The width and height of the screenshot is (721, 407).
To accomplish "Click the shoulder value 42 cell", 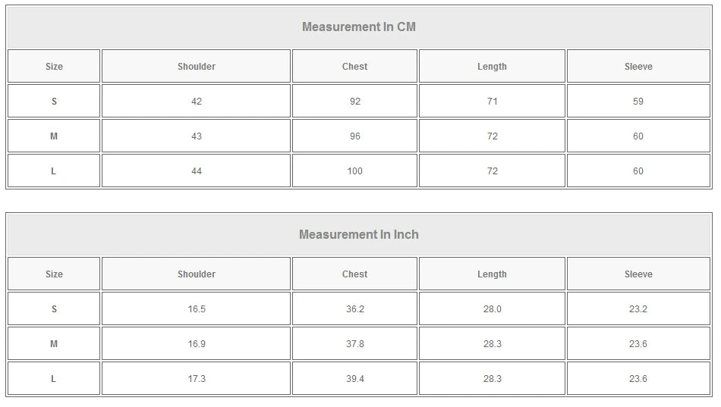I will (197, 102).
